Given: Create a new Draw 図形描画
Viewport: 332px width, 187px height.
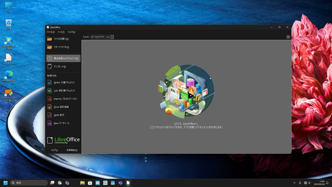Looking at the screenshot, I should click(x=63, y=107).
